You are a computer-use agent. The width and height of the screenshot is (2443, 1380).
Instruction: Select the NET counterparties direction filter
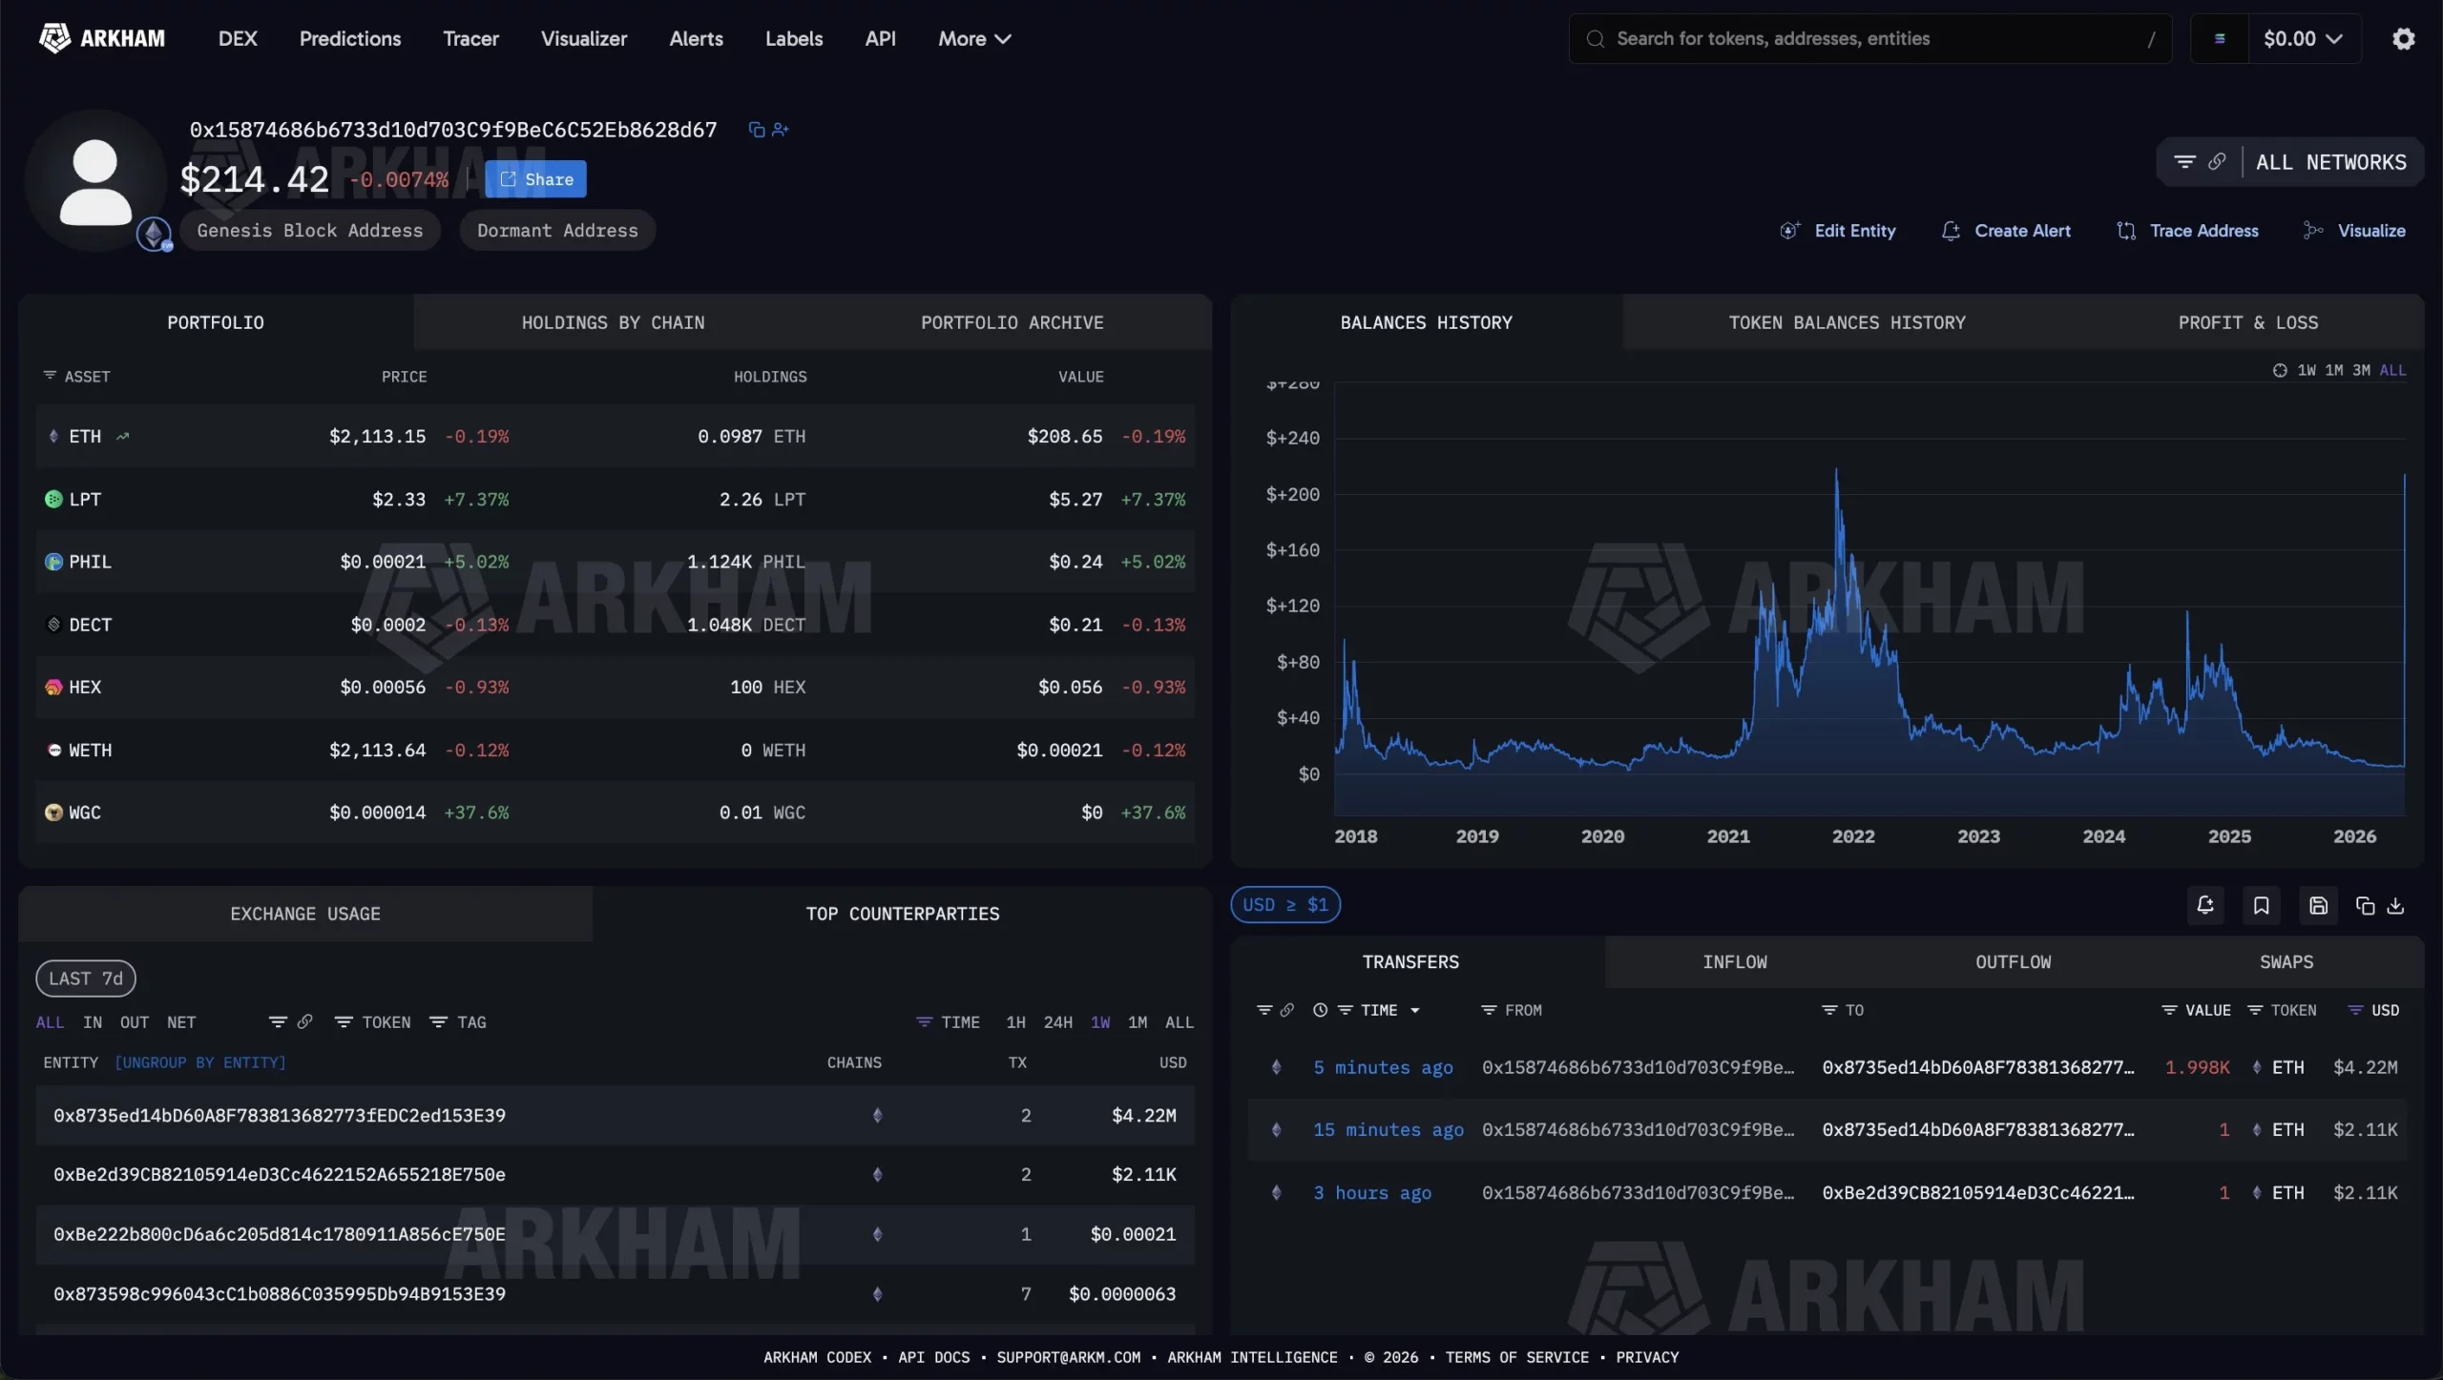[x=181, y=1022]
